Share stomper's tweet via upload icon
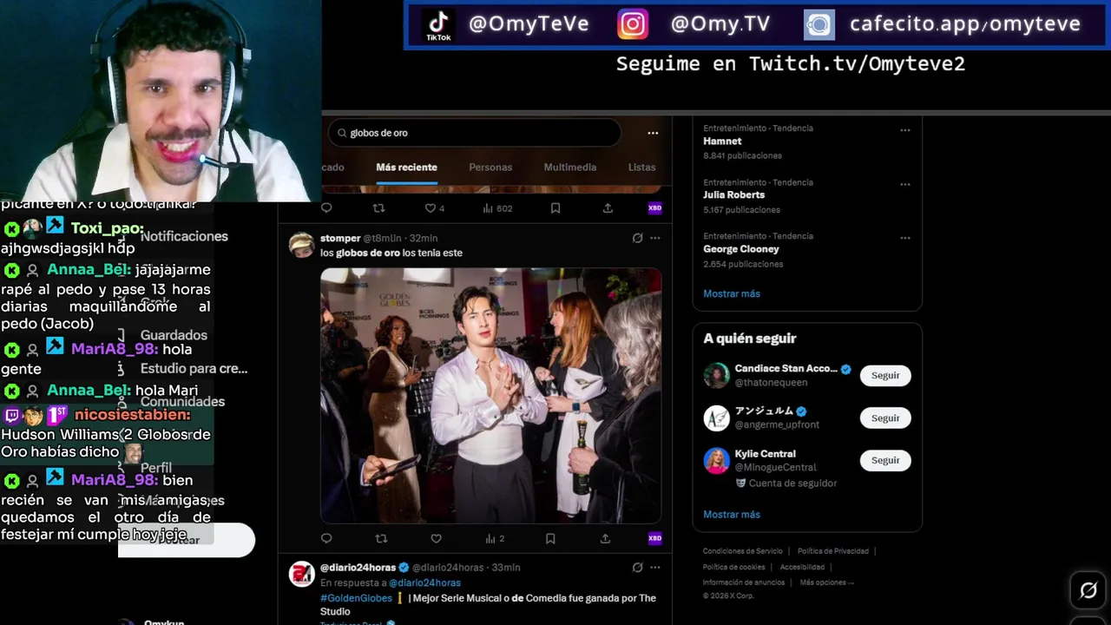This screenshot has height=625, width=1111. click(x=605, y=538)
